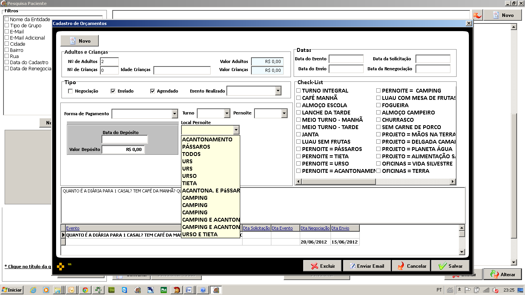The image size is (525, 295).
Task: Enable the Negociação checkbox
Action: point(70,90)
